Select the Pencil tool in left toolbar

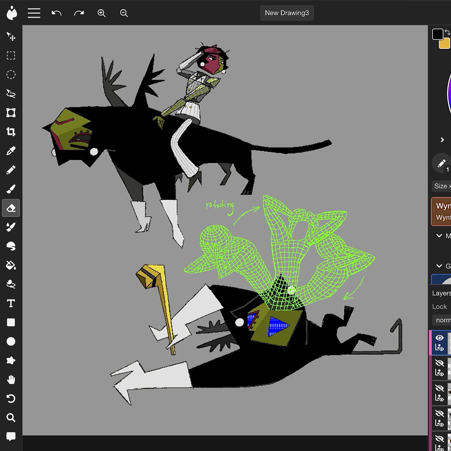(x=11, y=170)
